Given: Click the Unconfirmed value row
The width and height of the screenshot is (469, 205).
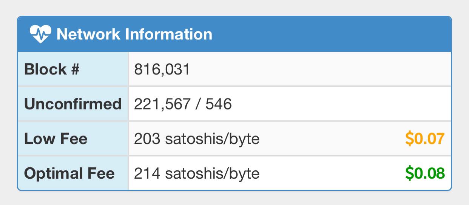Looking at the screenshot, I should click(x=290, y=104).
